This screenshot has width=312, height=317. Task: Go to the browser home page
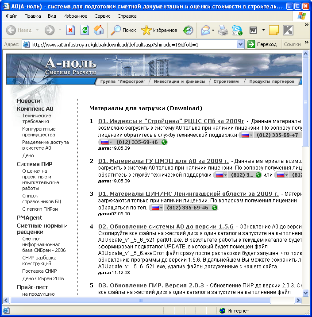pyautogui.click(x=99, y=30)
